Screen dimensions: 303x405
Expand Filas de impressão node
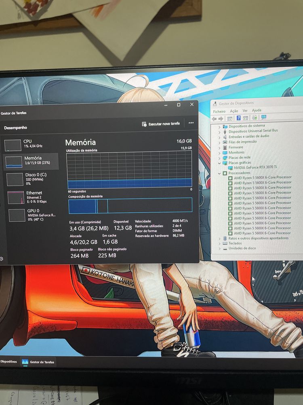click(219, 143)
